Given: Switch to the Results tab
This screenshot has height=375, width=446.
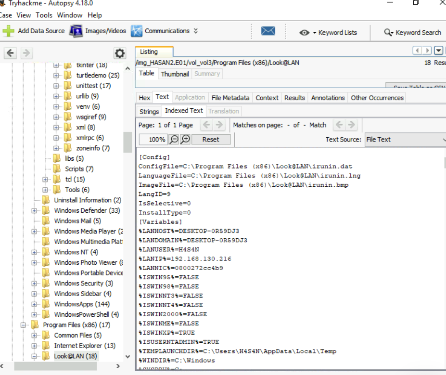Looking at the screenshot, I should coord(294,98).
